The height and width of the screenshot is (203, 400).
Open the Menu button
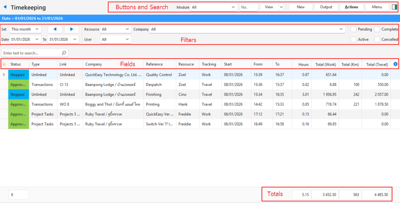coord(377,7)
